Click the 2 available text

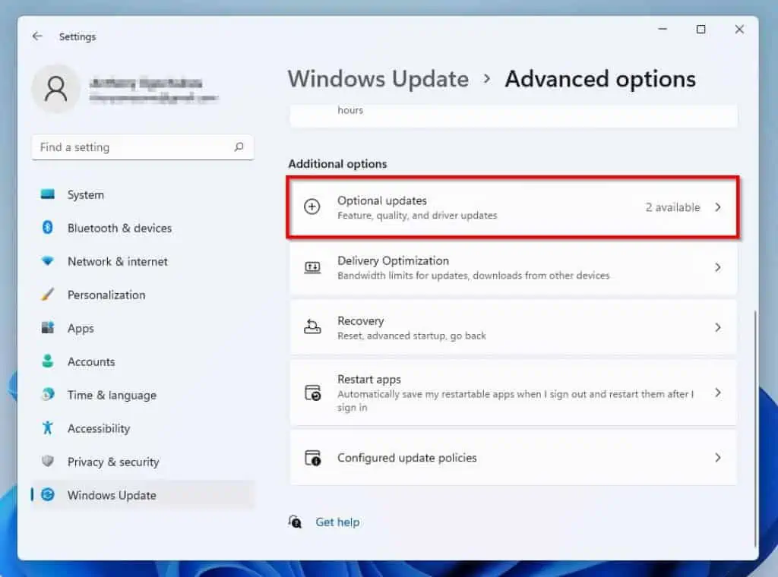click(672, 207)
